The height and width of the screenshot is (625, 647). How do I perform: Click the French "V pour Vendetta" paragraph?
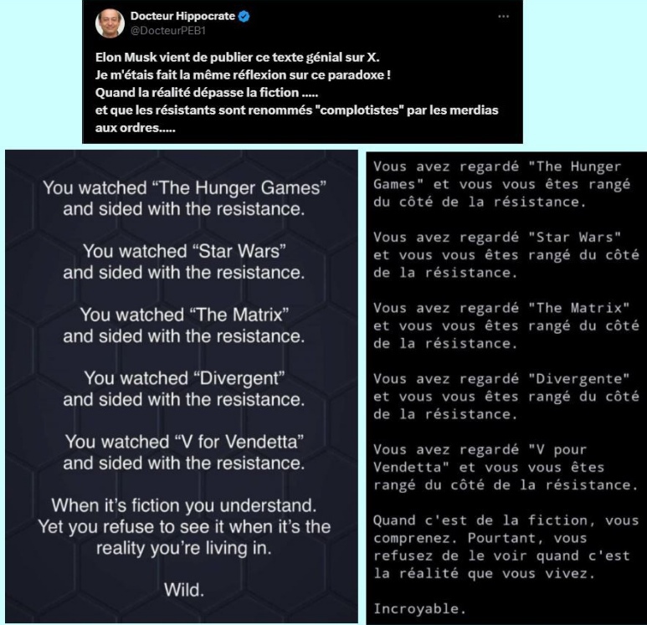pos(506,467)
